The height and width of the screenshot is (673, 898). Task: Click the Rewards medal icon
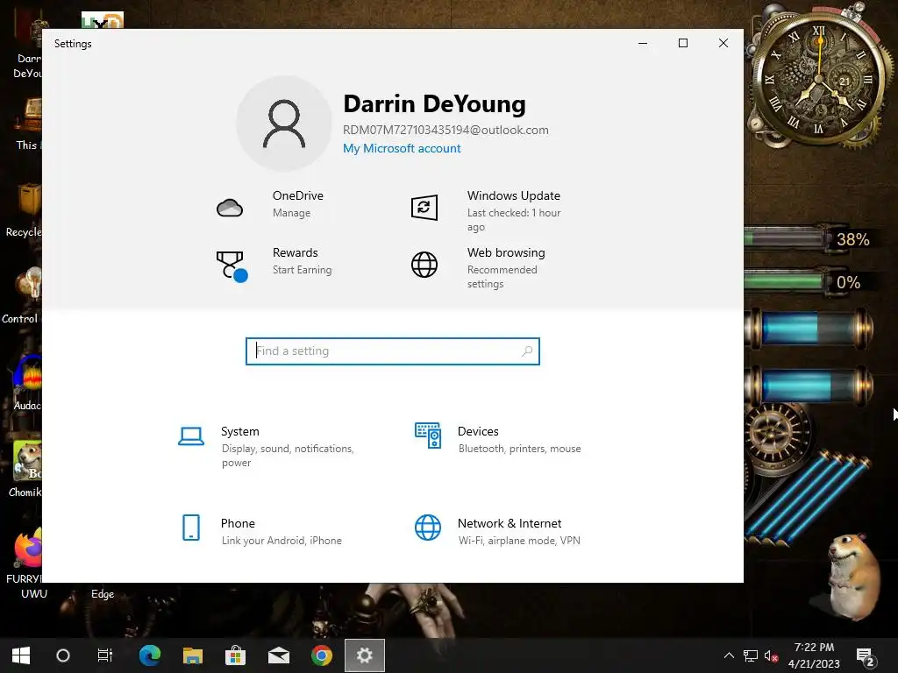[232, 266]
